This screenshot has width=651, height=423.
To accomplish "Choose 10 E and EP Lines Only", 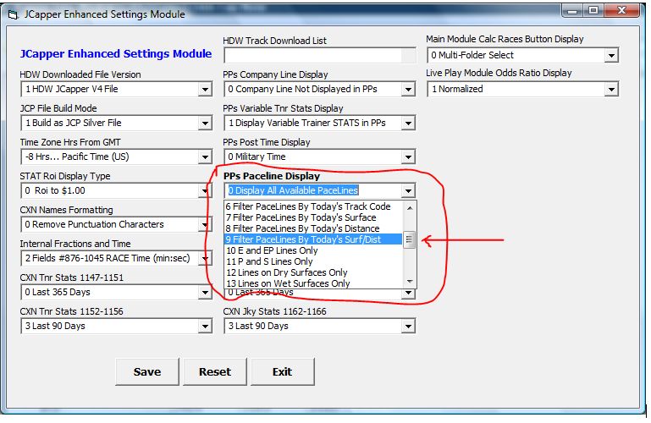I will (x=313, y=250).
